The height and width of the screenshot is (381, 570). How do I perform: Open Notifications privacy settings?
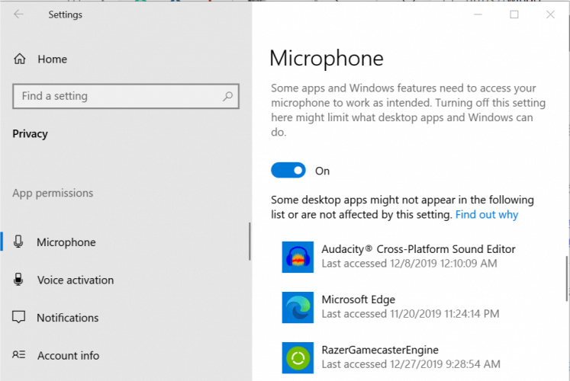tap(67, 318)
